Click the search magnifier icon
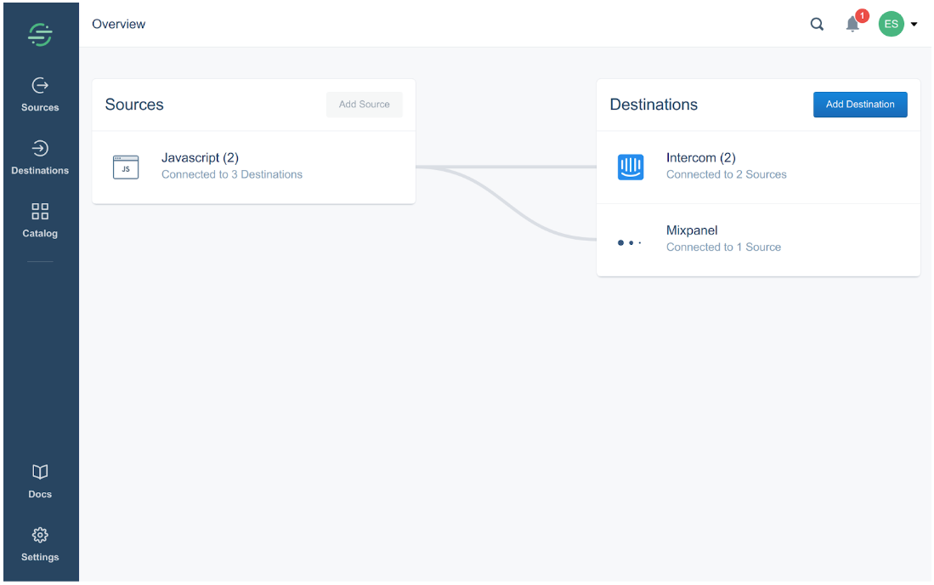The height and width of the screenshot is (585, 934). (817, 24)
